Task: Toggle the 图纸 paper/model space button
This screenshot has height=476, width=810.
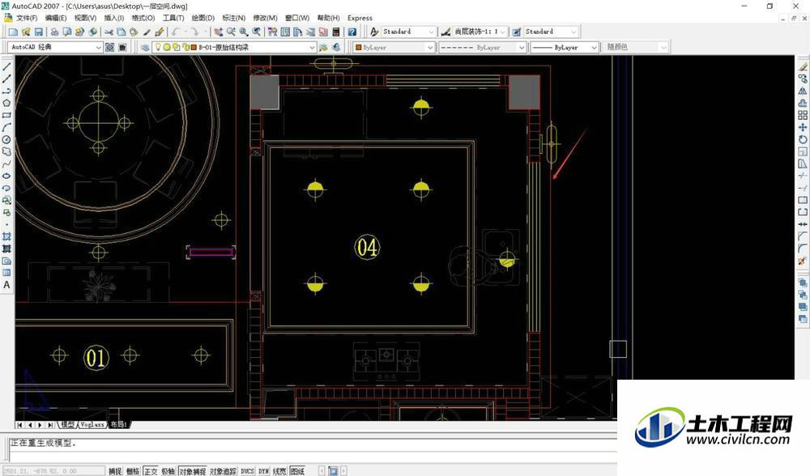Action: click(x=297, y=471)
